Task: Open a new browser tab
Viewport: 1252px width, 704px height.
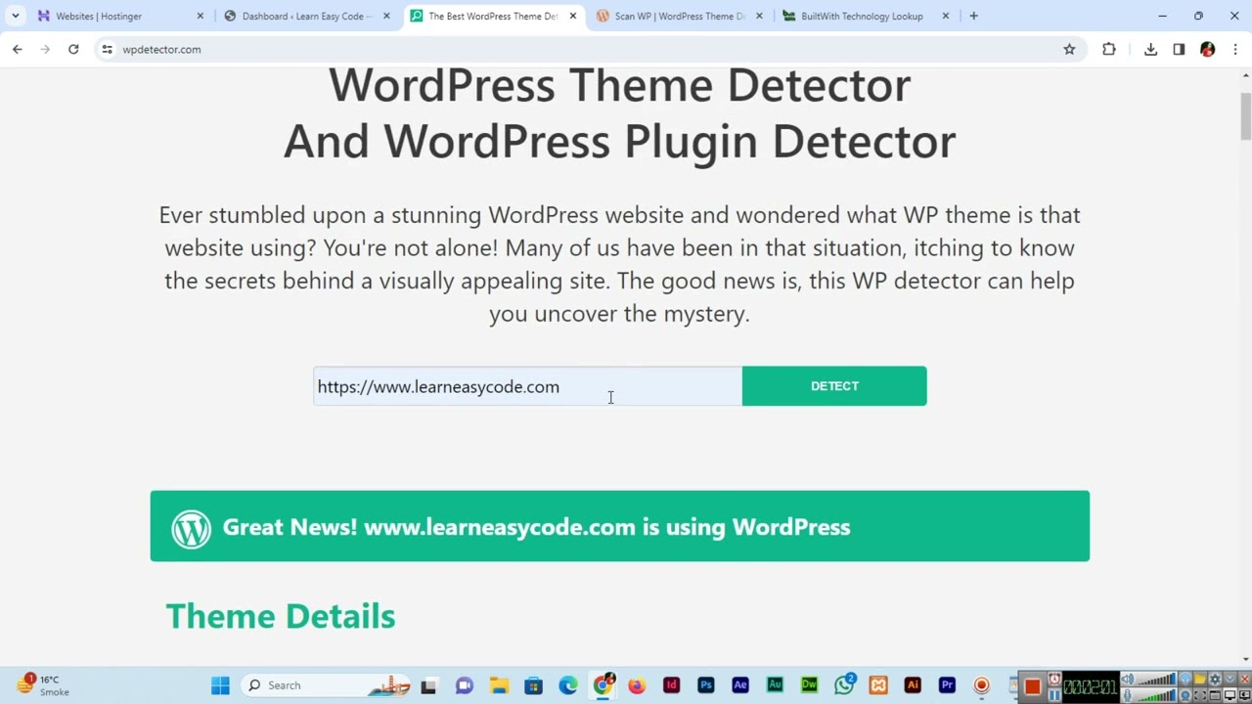Action: tap(973, 16)
